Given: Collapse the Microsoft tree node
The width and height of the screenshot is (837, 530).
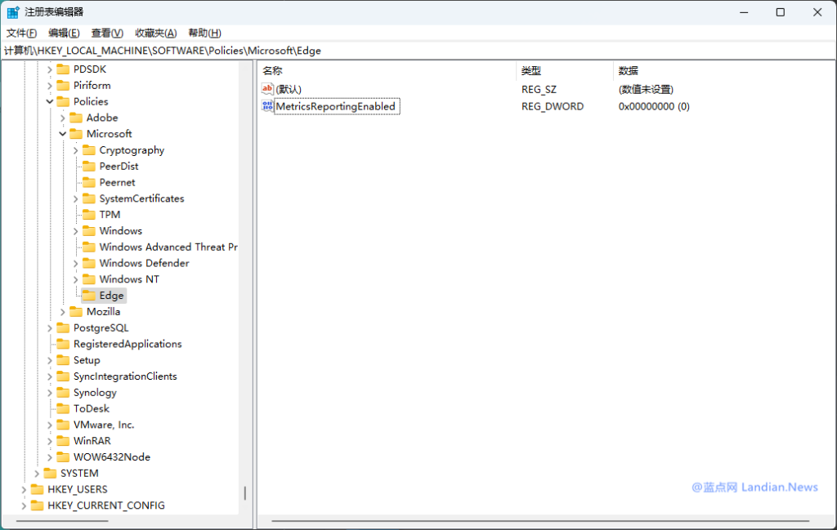Looking at the screenshot, I should [62, 134].
